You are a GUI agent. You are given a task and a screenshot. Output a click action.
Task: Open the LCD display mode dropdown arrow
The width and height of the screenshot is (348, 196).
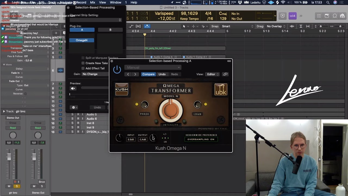pyautogui.click(x=275, y=16)
